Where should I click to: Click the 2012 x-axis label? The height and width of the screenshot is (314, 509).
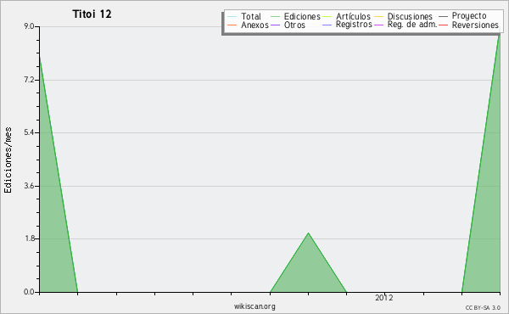pos(384,298)
